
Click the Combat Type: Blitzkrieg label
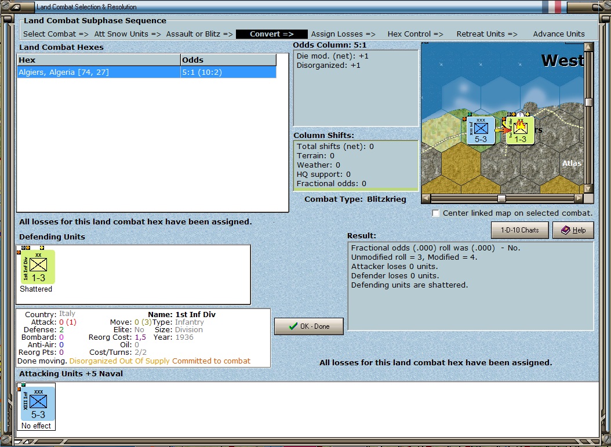click(x=355, y=199)
